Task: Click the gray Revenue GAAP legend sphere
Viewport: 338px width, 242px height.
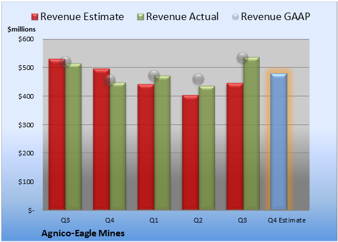Action: click(x=236, y=17)
